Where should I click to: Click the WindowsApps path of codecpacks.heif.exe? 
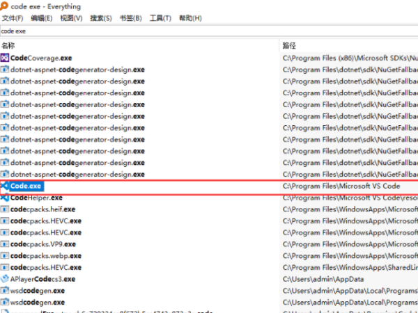(x=350, y=209)
